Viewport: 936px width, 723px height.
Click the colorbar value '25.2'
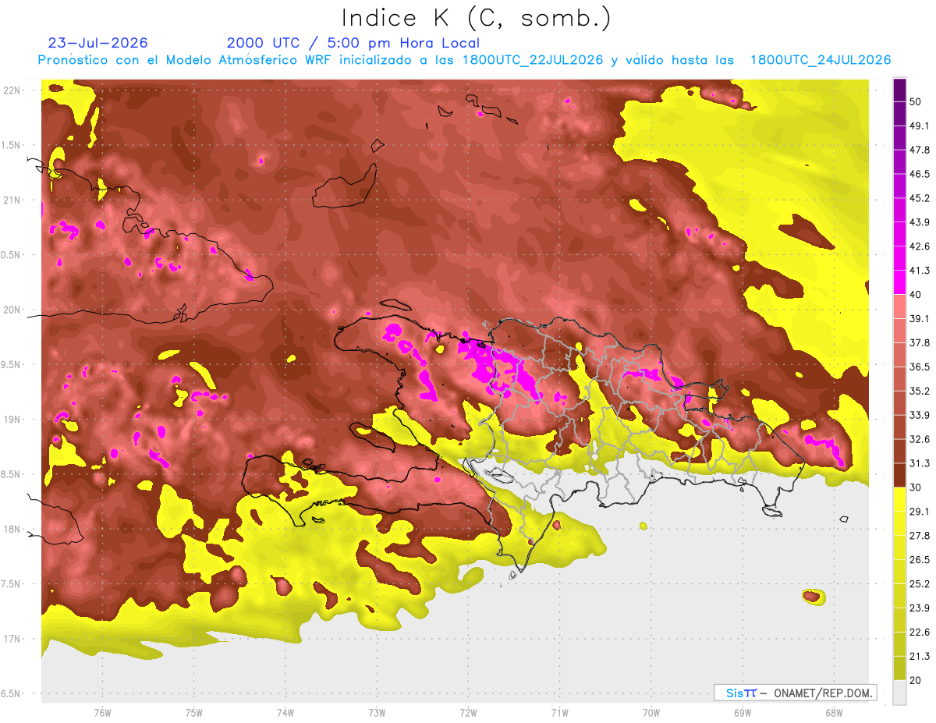(920, 584)
